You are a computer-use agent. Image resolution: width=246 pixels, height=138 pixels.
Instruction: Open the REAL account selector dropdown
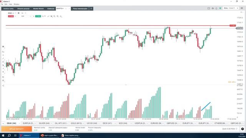pos(231,8)
